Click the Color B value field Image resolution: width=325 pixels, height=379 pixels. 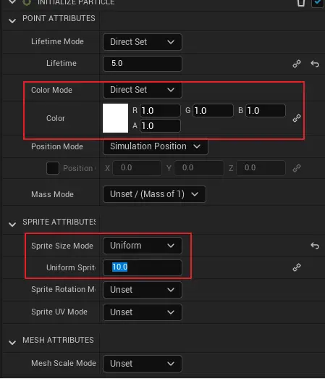tap(266, 111)
